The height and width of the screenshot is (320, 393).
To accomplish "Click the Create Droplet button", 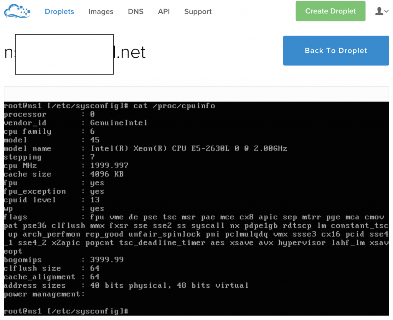I will [330, 11].
